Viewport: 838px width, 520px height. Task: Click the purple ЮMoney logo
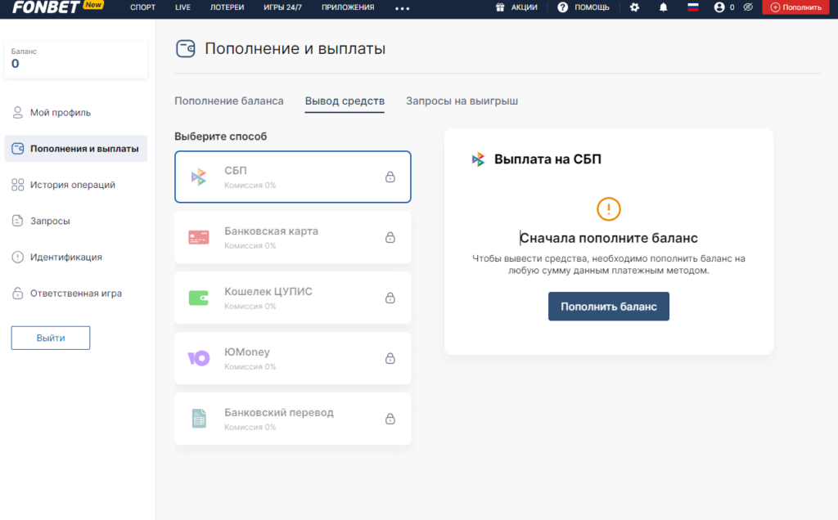199,358
